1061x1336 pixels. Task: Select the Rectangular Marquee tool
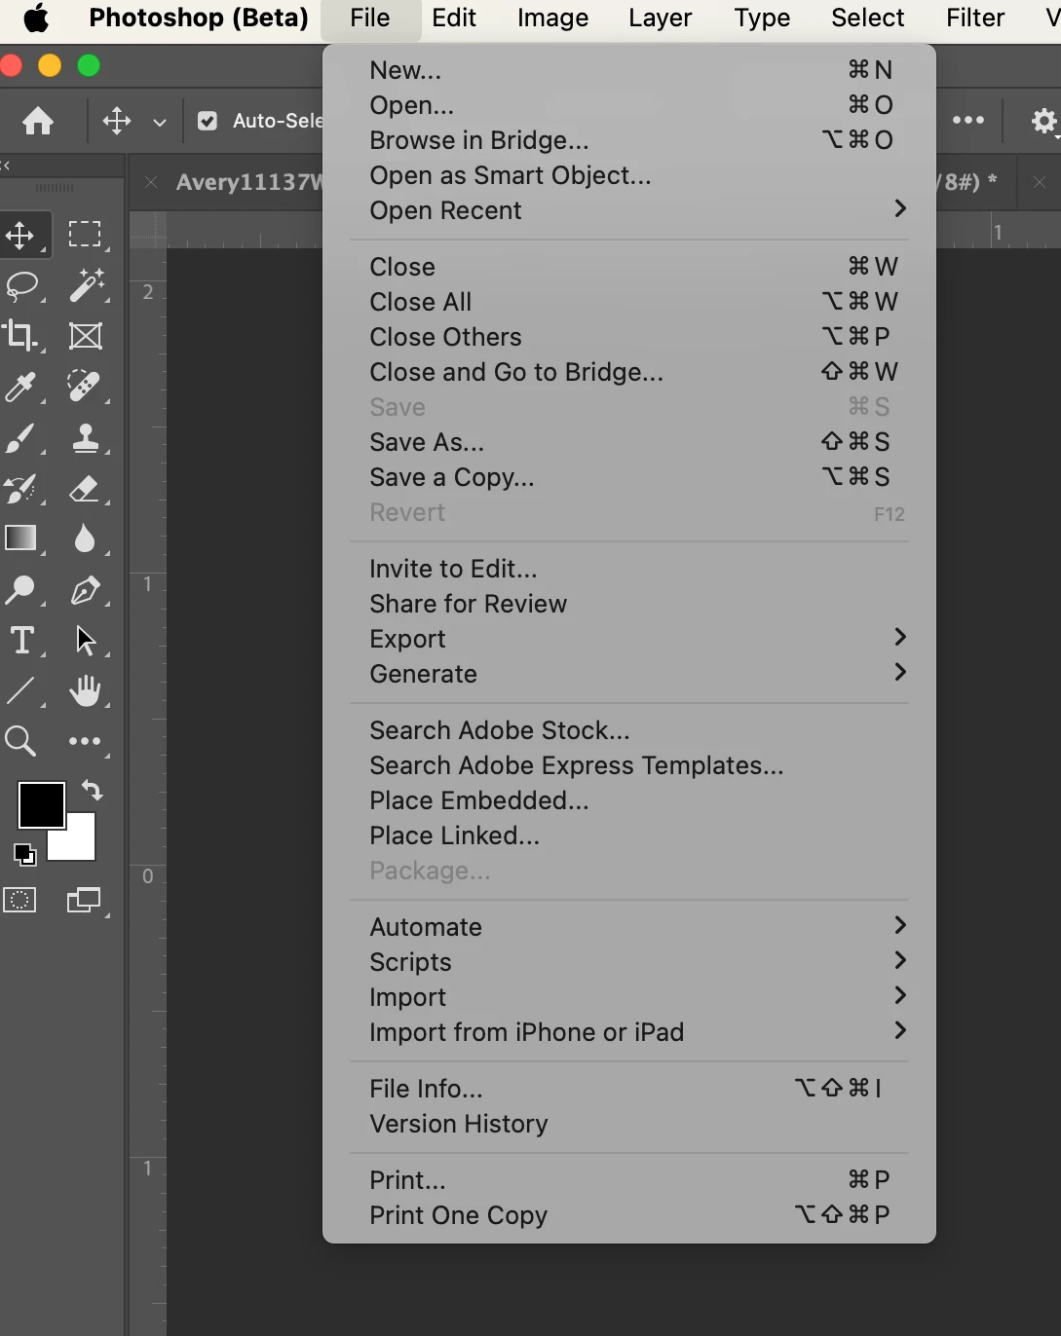pos(85,235)
